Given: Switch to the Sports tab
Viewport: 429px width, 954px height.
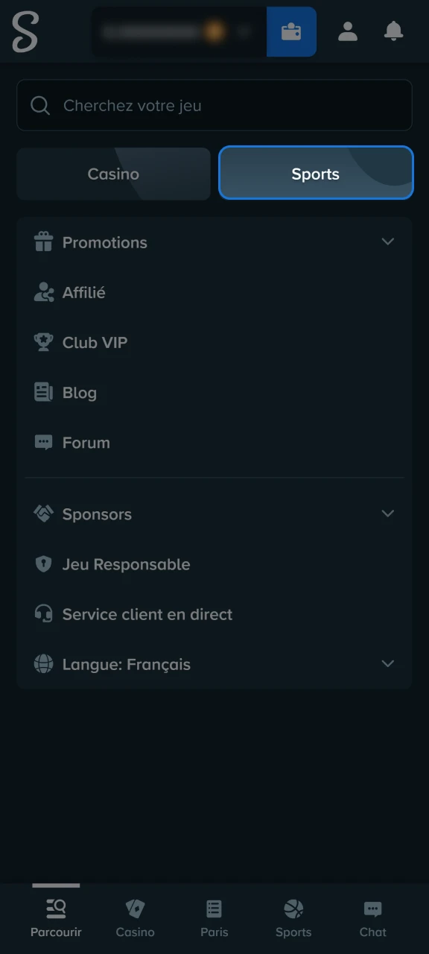Looking at the screenshot, I should [x=315, y=174].
